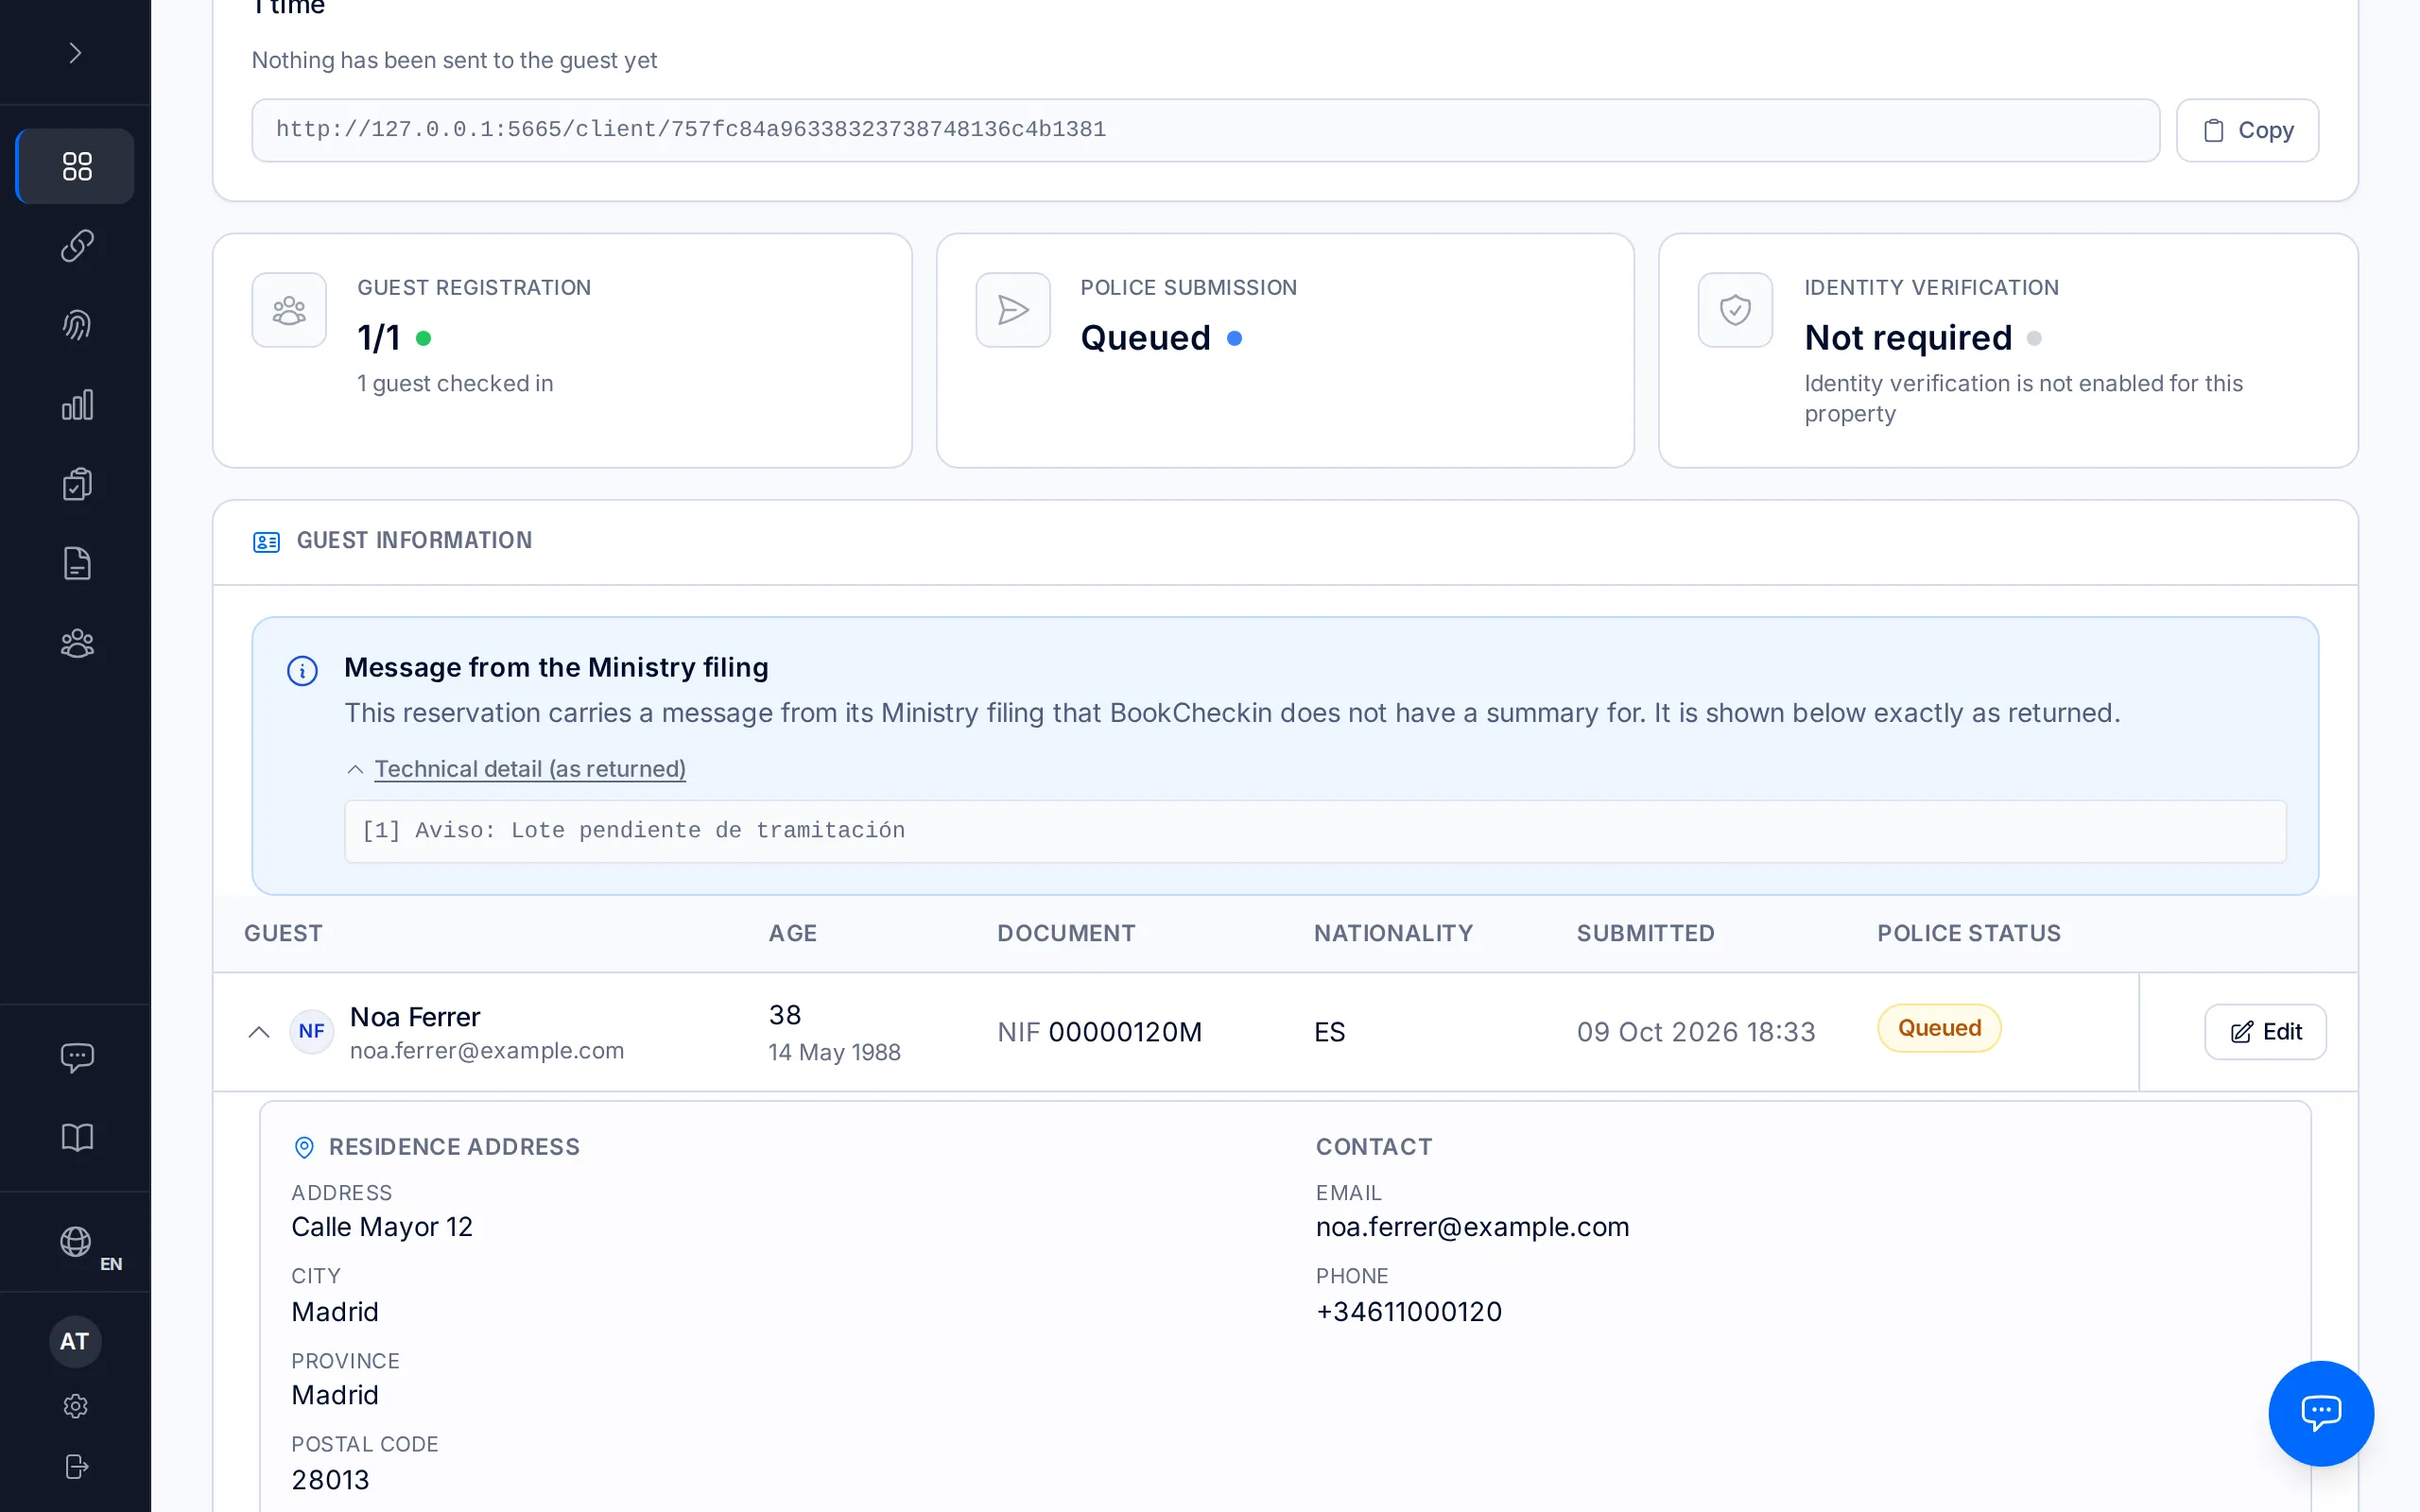This screenshot has width=2420, height=1512.
Task: Open the fingerprint icon in sidebar
Action: (76, 325)
